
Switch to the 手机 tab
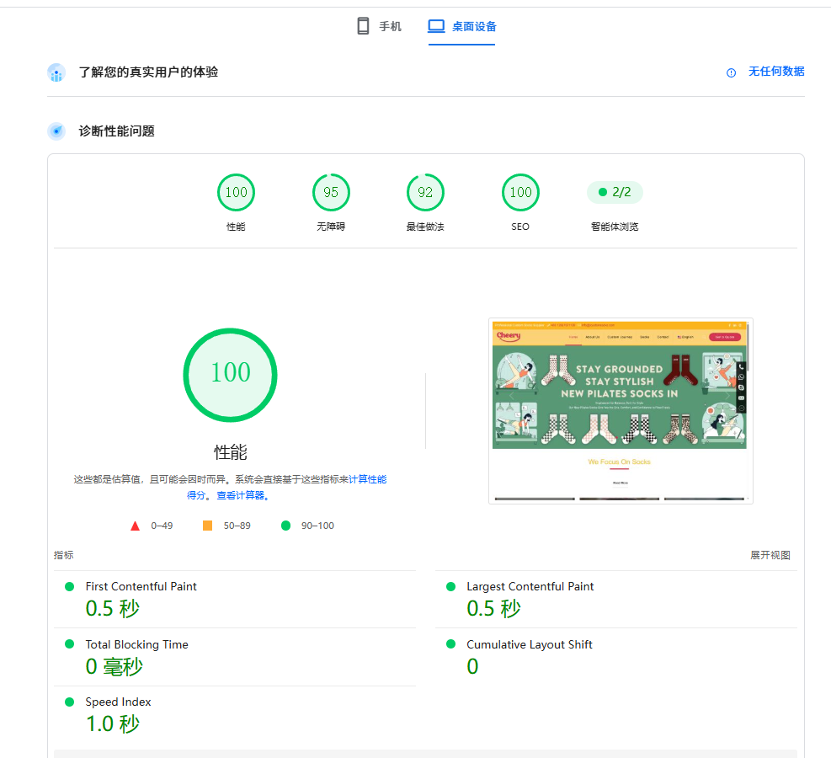[380, 26]
